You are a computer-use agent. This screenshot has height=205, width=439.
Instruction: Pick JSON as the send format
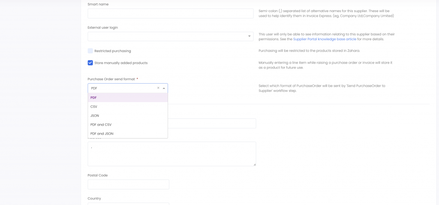(x=128, y=116)
